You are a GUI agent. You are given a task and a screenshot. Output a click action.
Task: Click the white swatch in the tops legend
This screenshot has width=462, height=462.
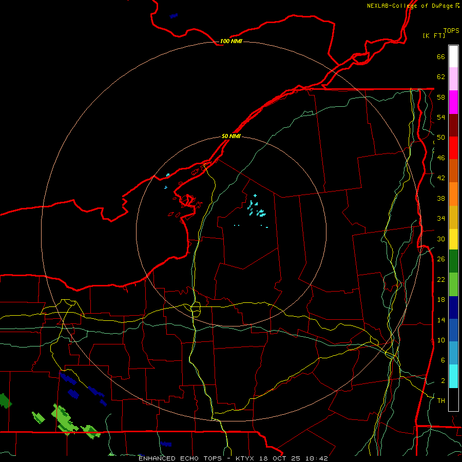coord(453,56)
